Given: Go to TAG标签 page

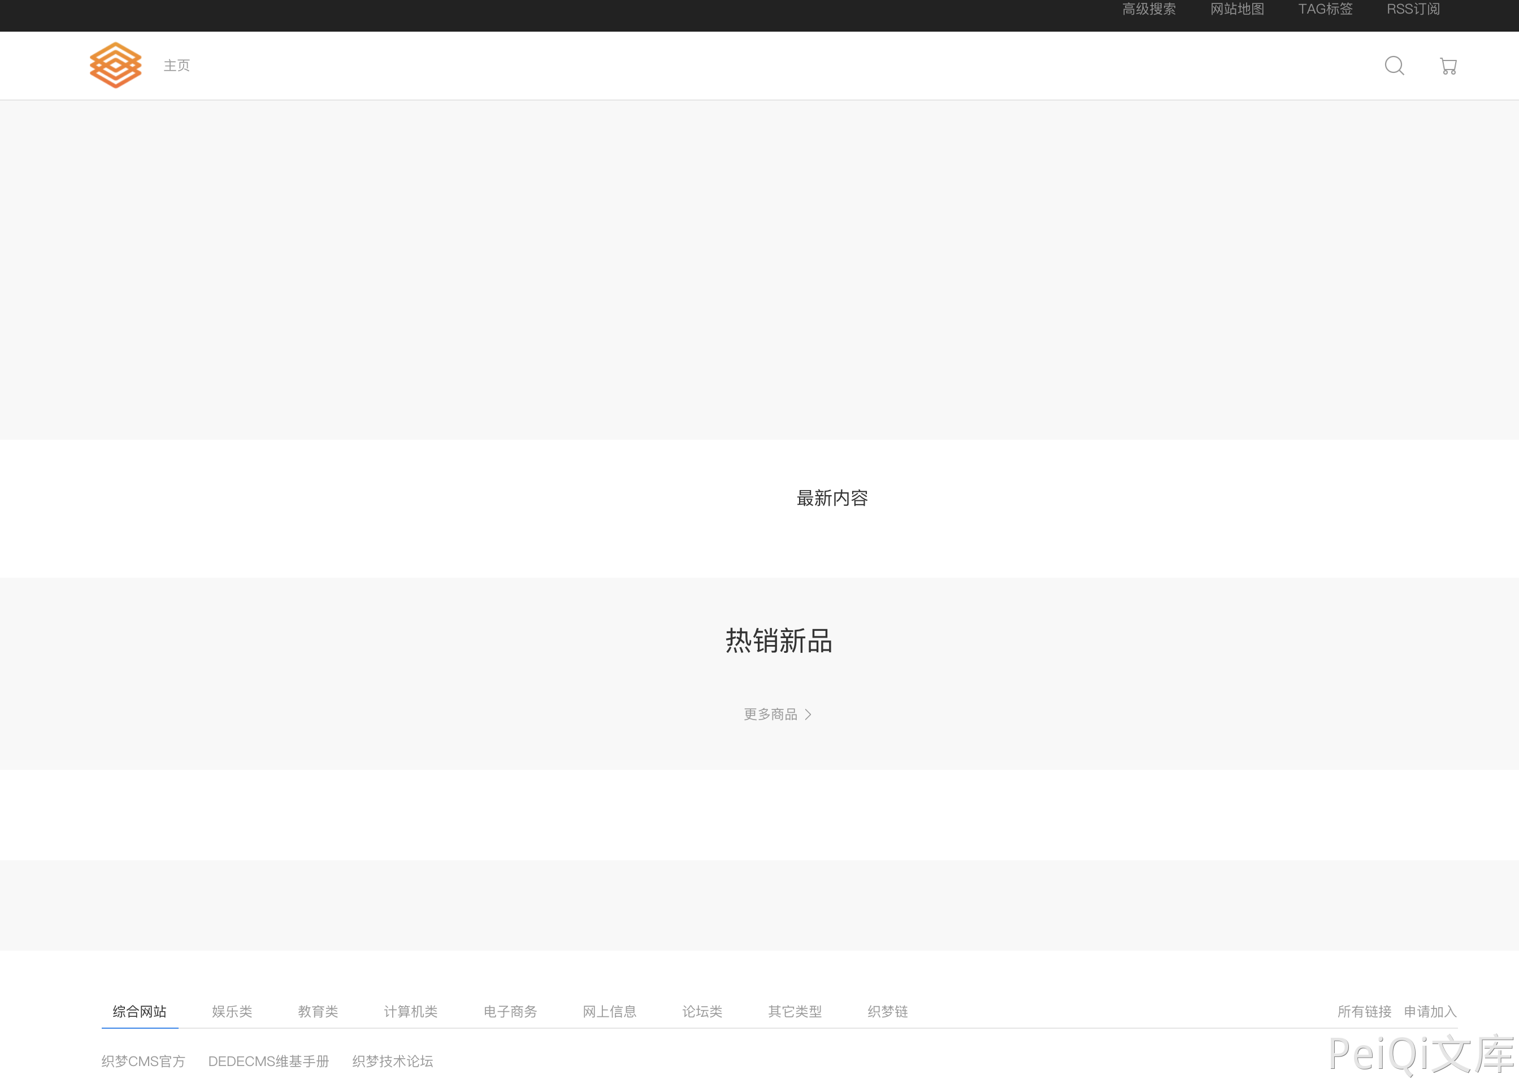Looking at the screenshot, I should coord(1325,10).
